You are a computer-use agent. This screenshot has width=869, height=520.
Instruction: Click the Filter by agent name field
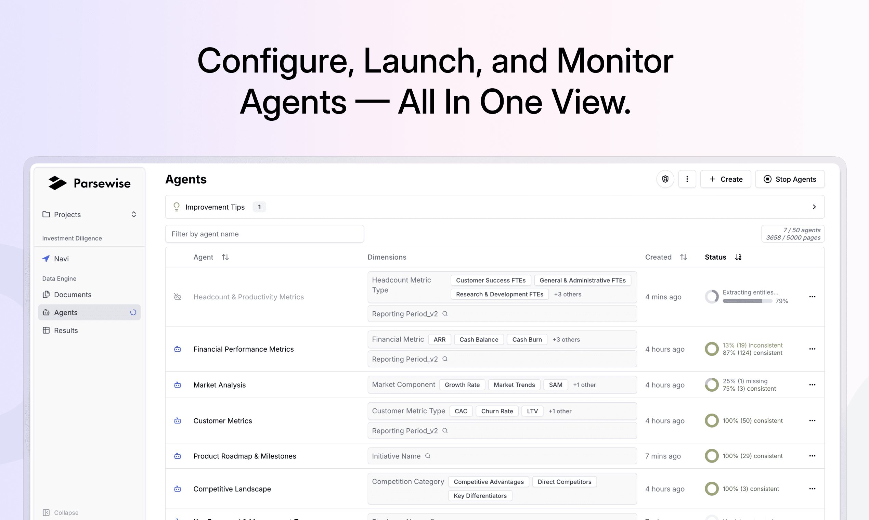coord(264,234)
